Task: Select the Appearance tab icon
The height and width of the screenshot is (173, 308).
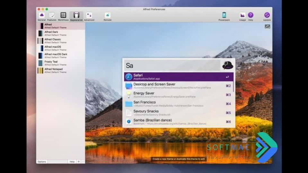Action: (76, 17)
